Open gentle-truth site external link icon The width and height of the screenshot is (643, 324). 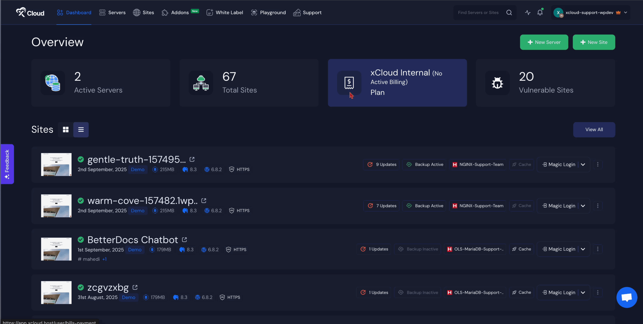[192, 159]
